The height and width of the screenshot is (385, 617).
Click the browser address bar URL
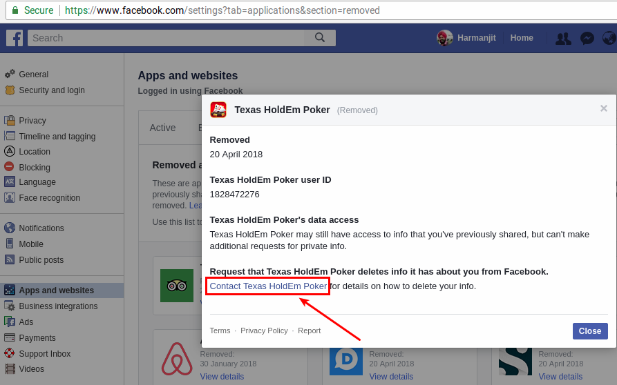point(222,10)
